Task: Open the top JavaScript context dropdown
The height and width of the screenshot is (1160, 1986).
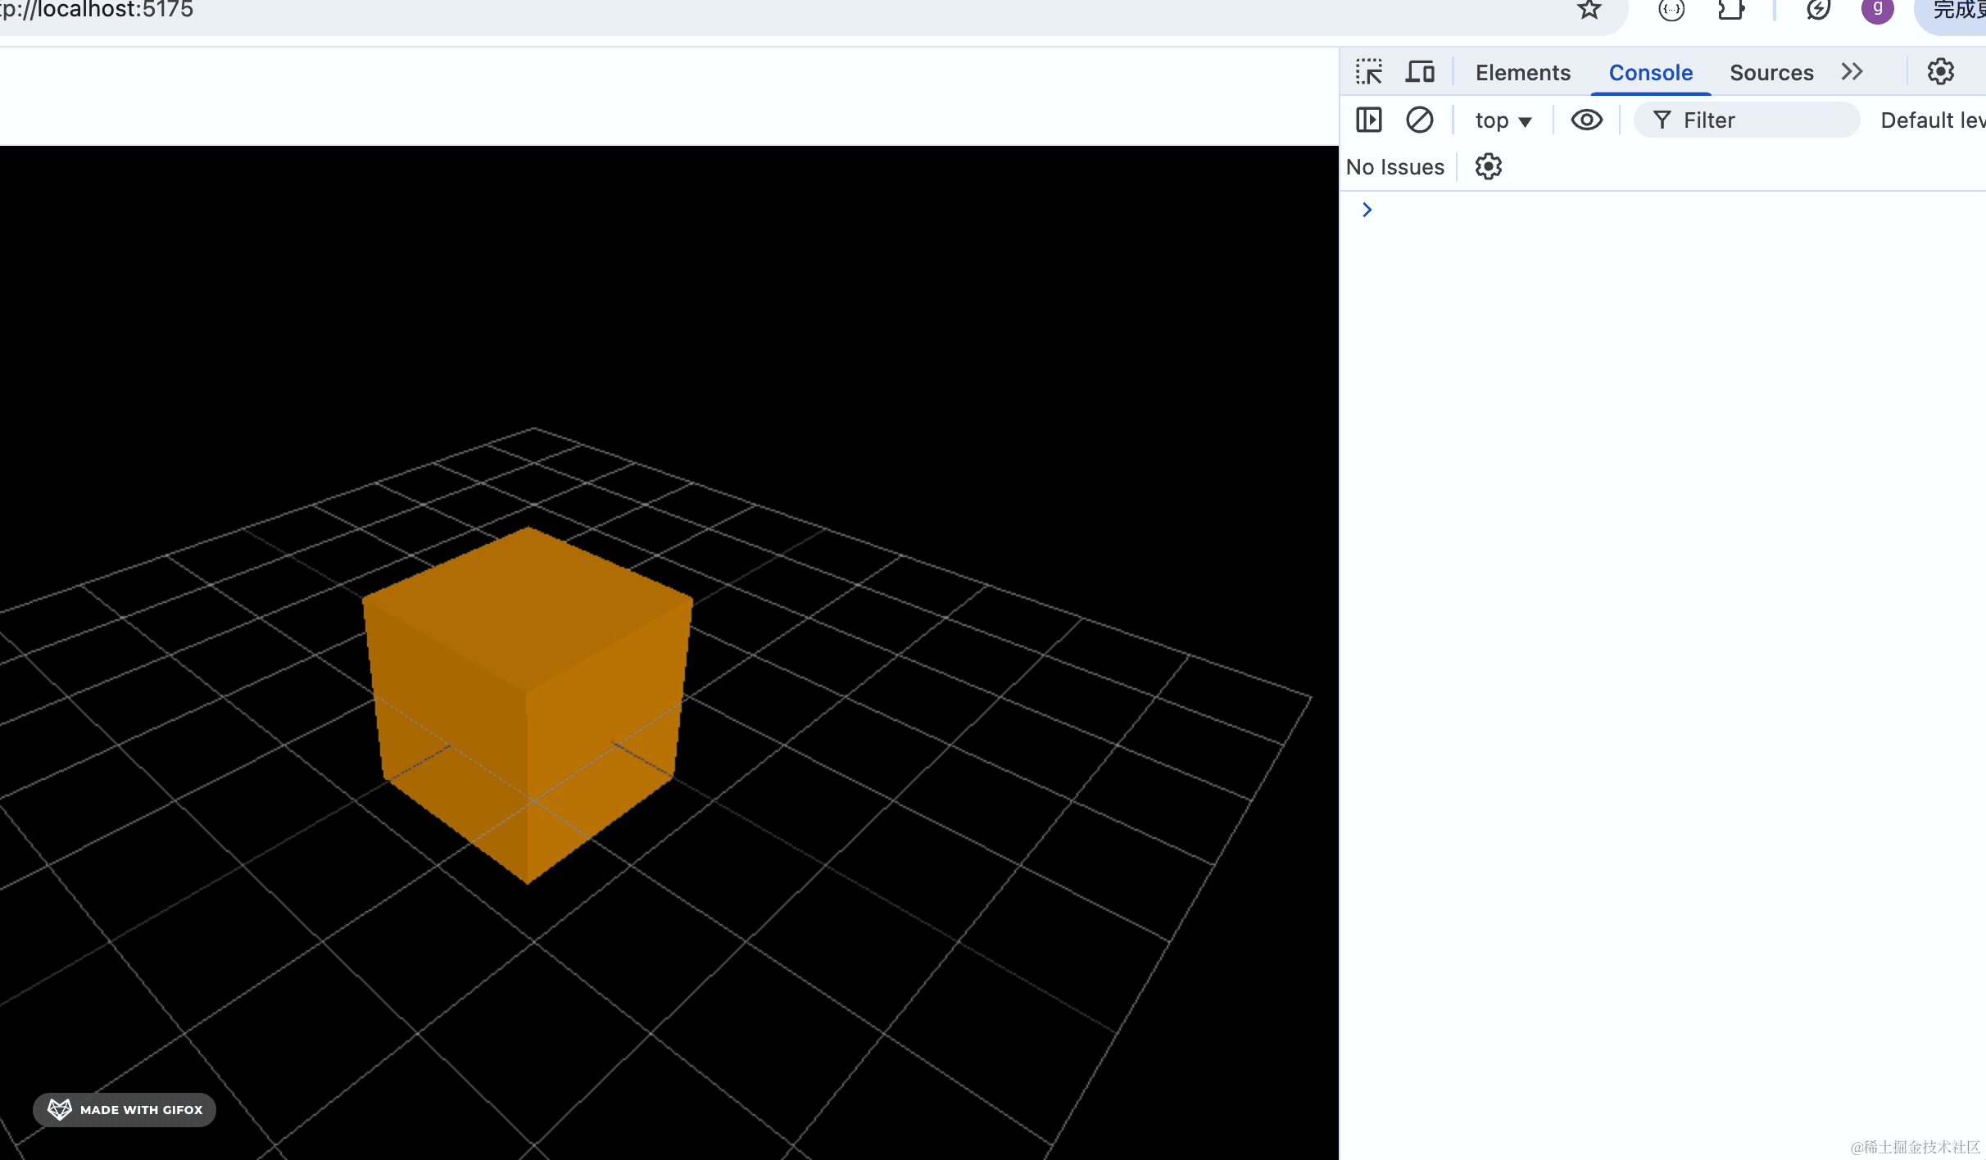Action: click(x=1503, y=120)
